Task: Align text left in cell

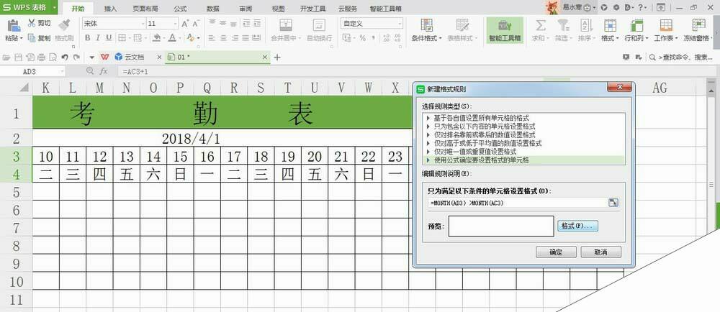Action: (212, 37)
